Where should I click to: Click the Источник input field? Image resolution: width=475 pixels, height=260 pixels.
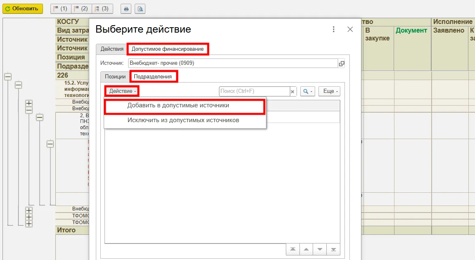(x=233, y=63)
